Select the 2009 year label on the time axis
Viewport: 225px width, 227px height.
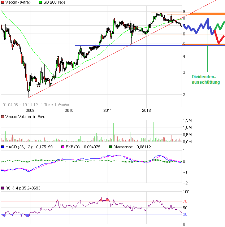pyautogui.click(x=30, y=110)
